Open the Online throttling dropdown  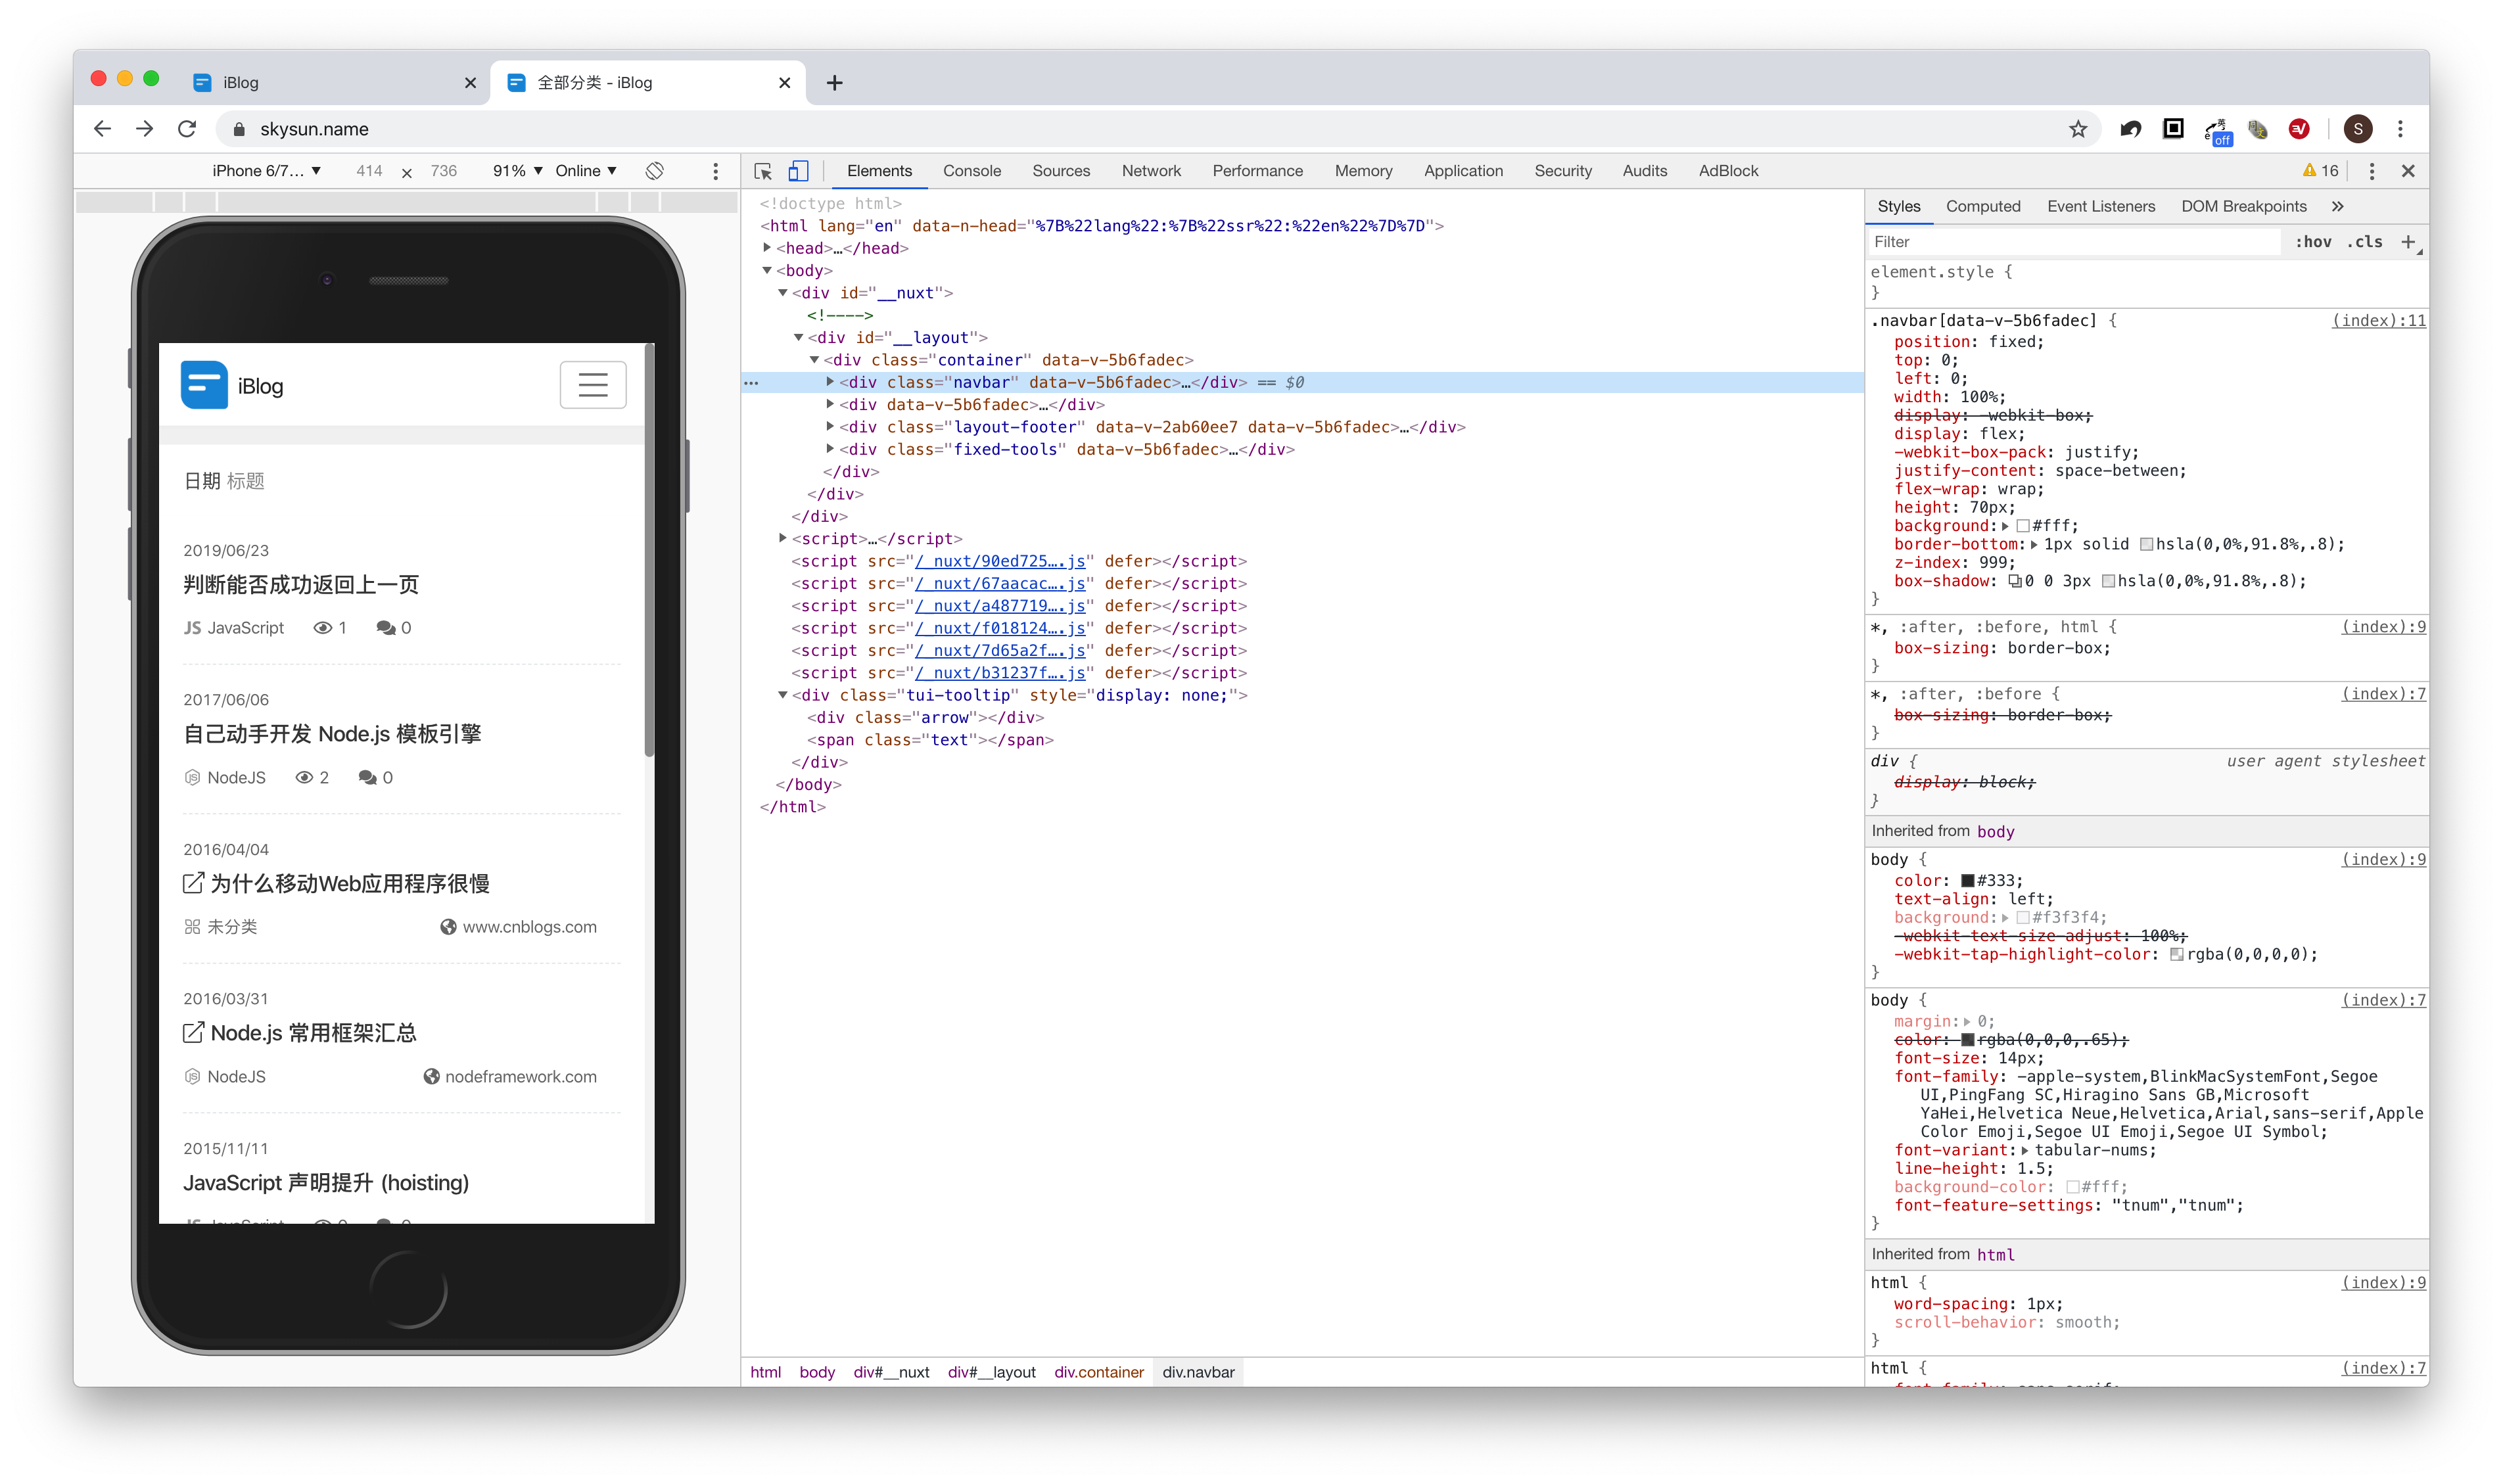(586, 171)
